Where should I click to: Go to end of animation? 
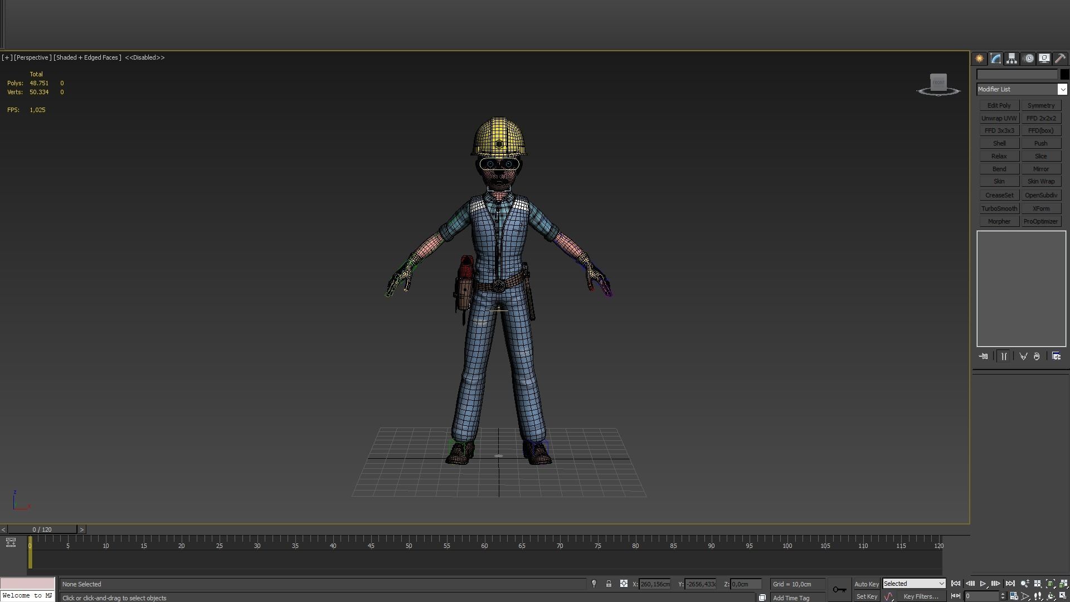pos(1010,584)
